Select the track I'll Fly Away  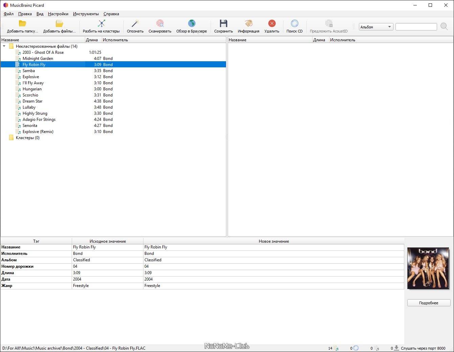click(33, 83)
